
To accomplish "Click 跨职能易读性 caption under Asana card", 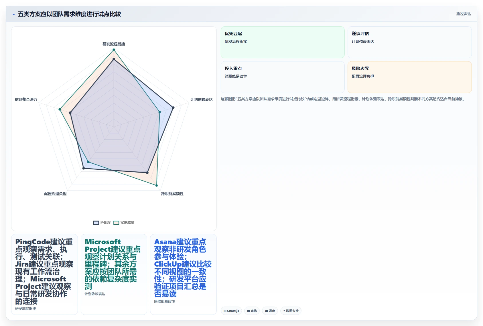I will 164,301.
